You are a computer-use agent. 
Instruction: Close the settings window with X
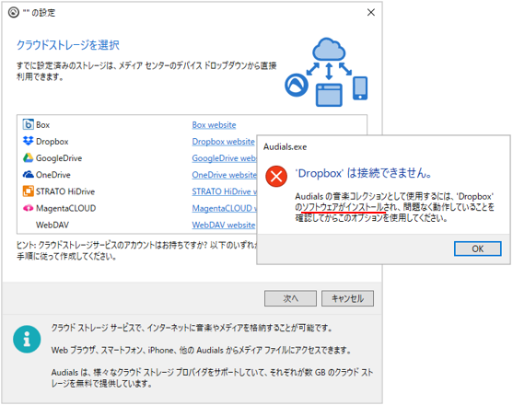[370, 12]
